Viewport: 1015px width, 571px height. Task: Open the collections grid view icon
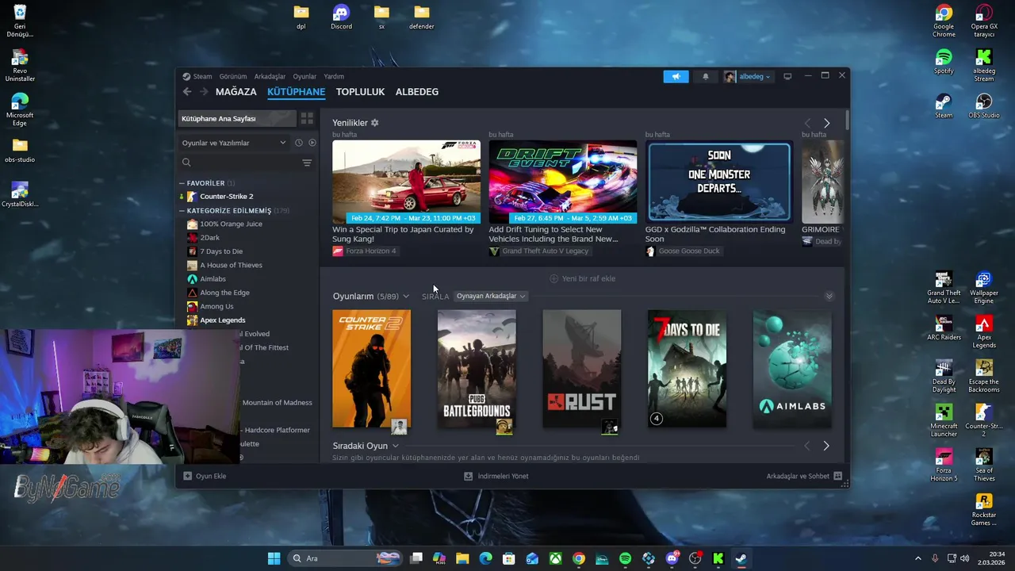point(307,118)
